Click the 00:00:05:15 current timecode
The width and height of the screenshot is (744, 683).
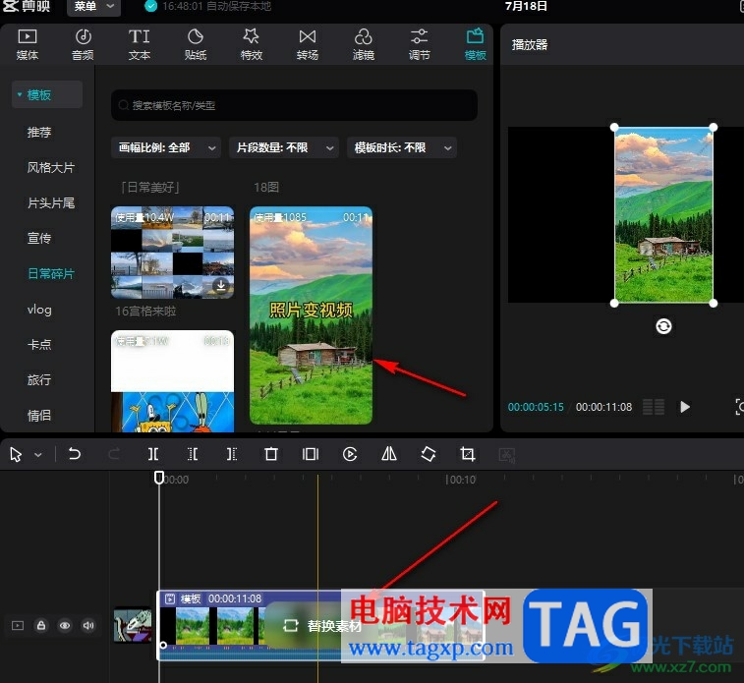[536, 407]
